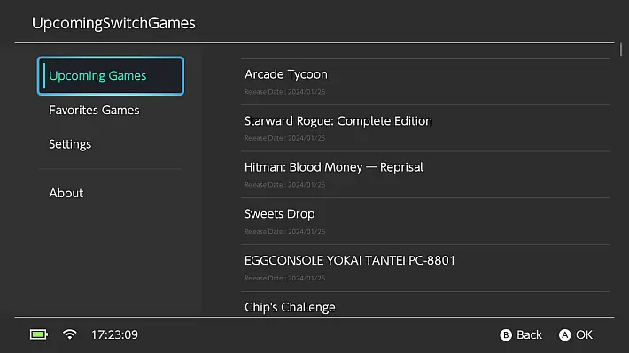Click the Wi-Fi signal icon

click(x=70, y=334)
